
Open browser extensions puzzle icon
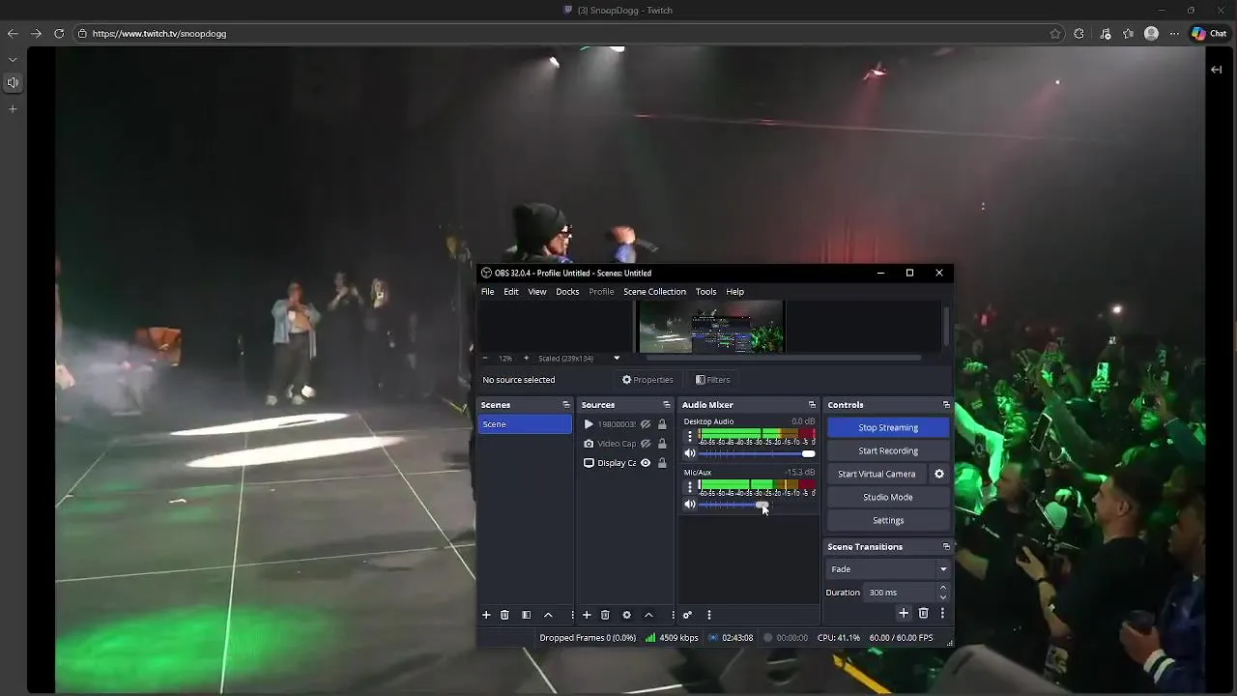click(1079, 33)
